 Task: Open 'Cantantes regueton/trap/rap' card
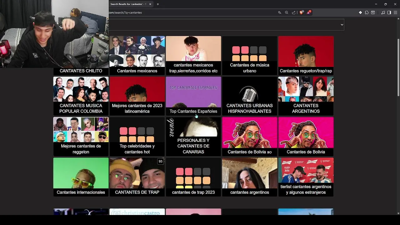(x=306, y=55)
